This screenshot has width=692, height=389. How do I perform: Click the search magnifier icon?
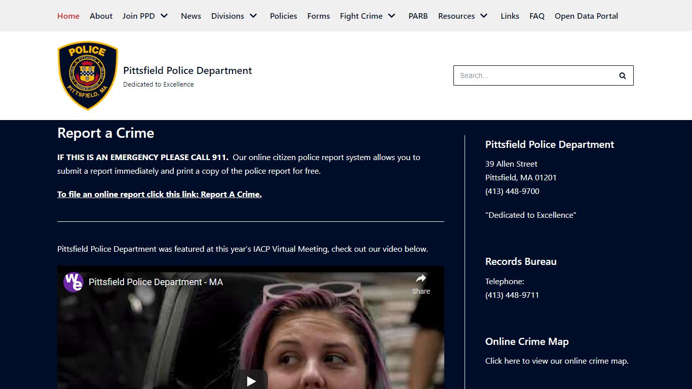[x=622, y=75]
